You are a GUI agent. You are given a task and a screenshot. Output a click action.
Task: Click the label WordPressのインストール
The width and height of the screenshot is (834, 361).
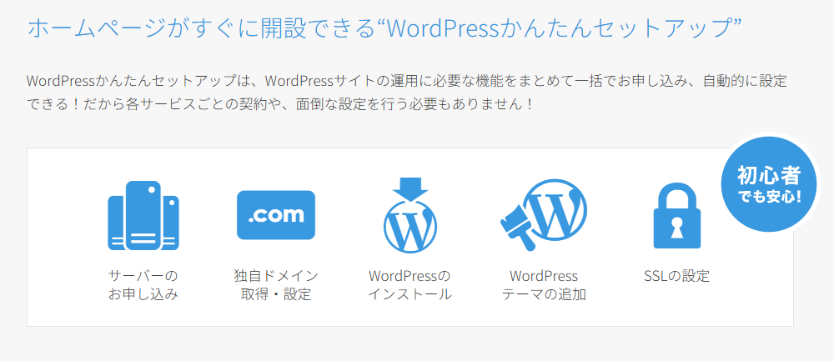tap(409, 285)
